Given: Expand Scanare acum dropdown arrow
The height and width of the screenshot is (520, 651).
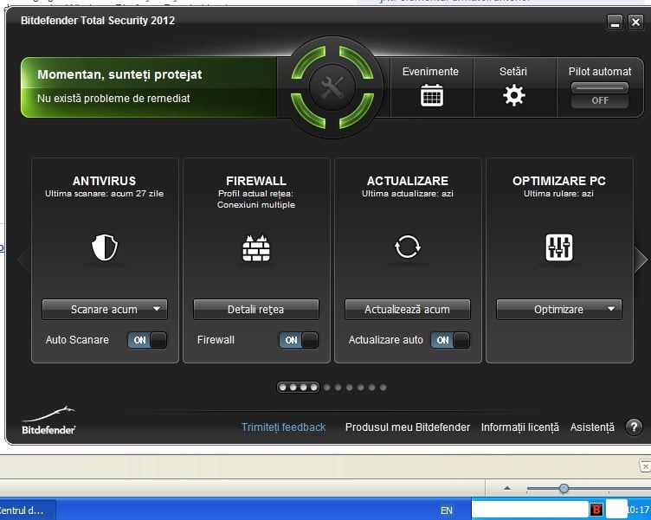Looking at the screenshot, I should (x=157, y=309).
